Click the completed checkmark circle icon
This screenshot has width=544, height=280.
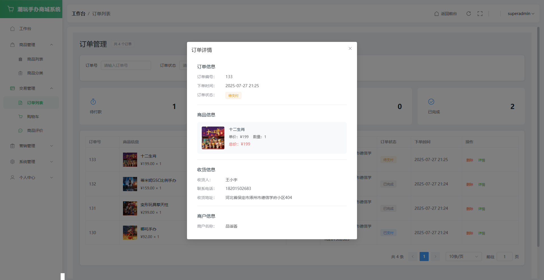(431, 102)
